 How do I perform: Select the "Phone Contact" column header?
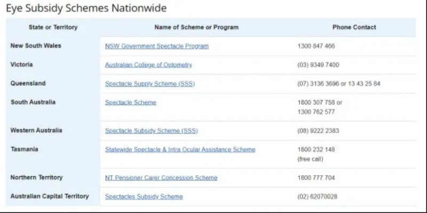pos(354,27)
